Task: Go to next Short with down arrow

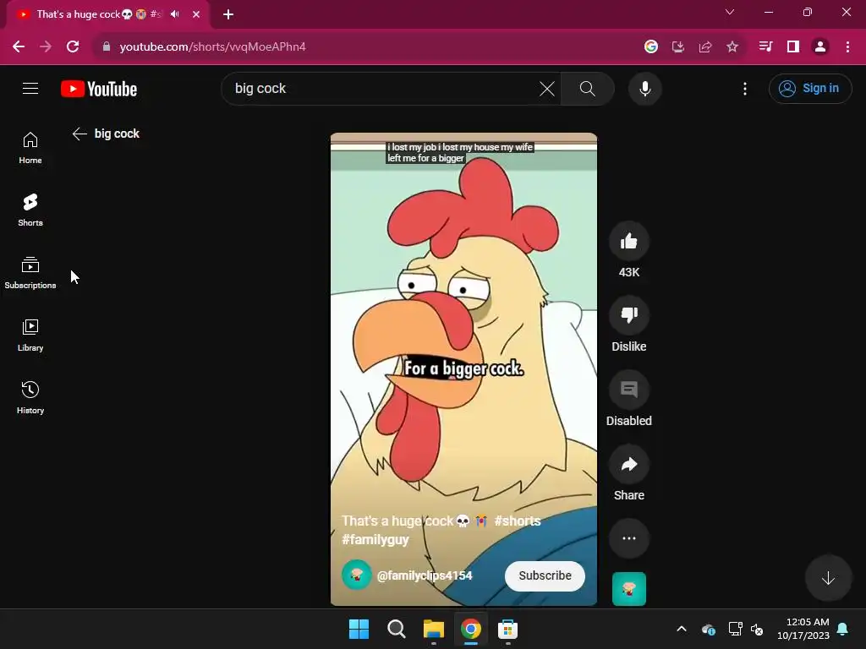Action: [827, 578]
